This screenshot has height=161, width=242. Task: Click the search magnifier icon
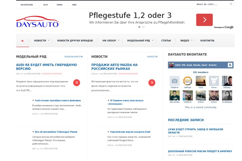point(231,4)
